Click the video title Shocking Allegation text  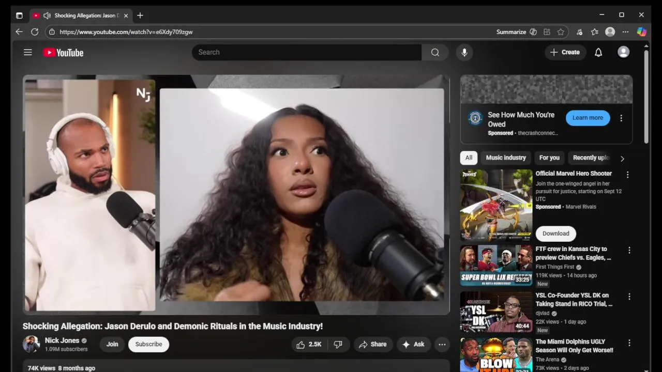click(x=173, y=326)
